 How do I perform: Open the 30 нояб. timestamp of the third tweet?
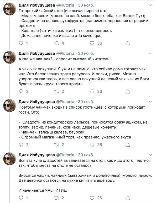86,101
